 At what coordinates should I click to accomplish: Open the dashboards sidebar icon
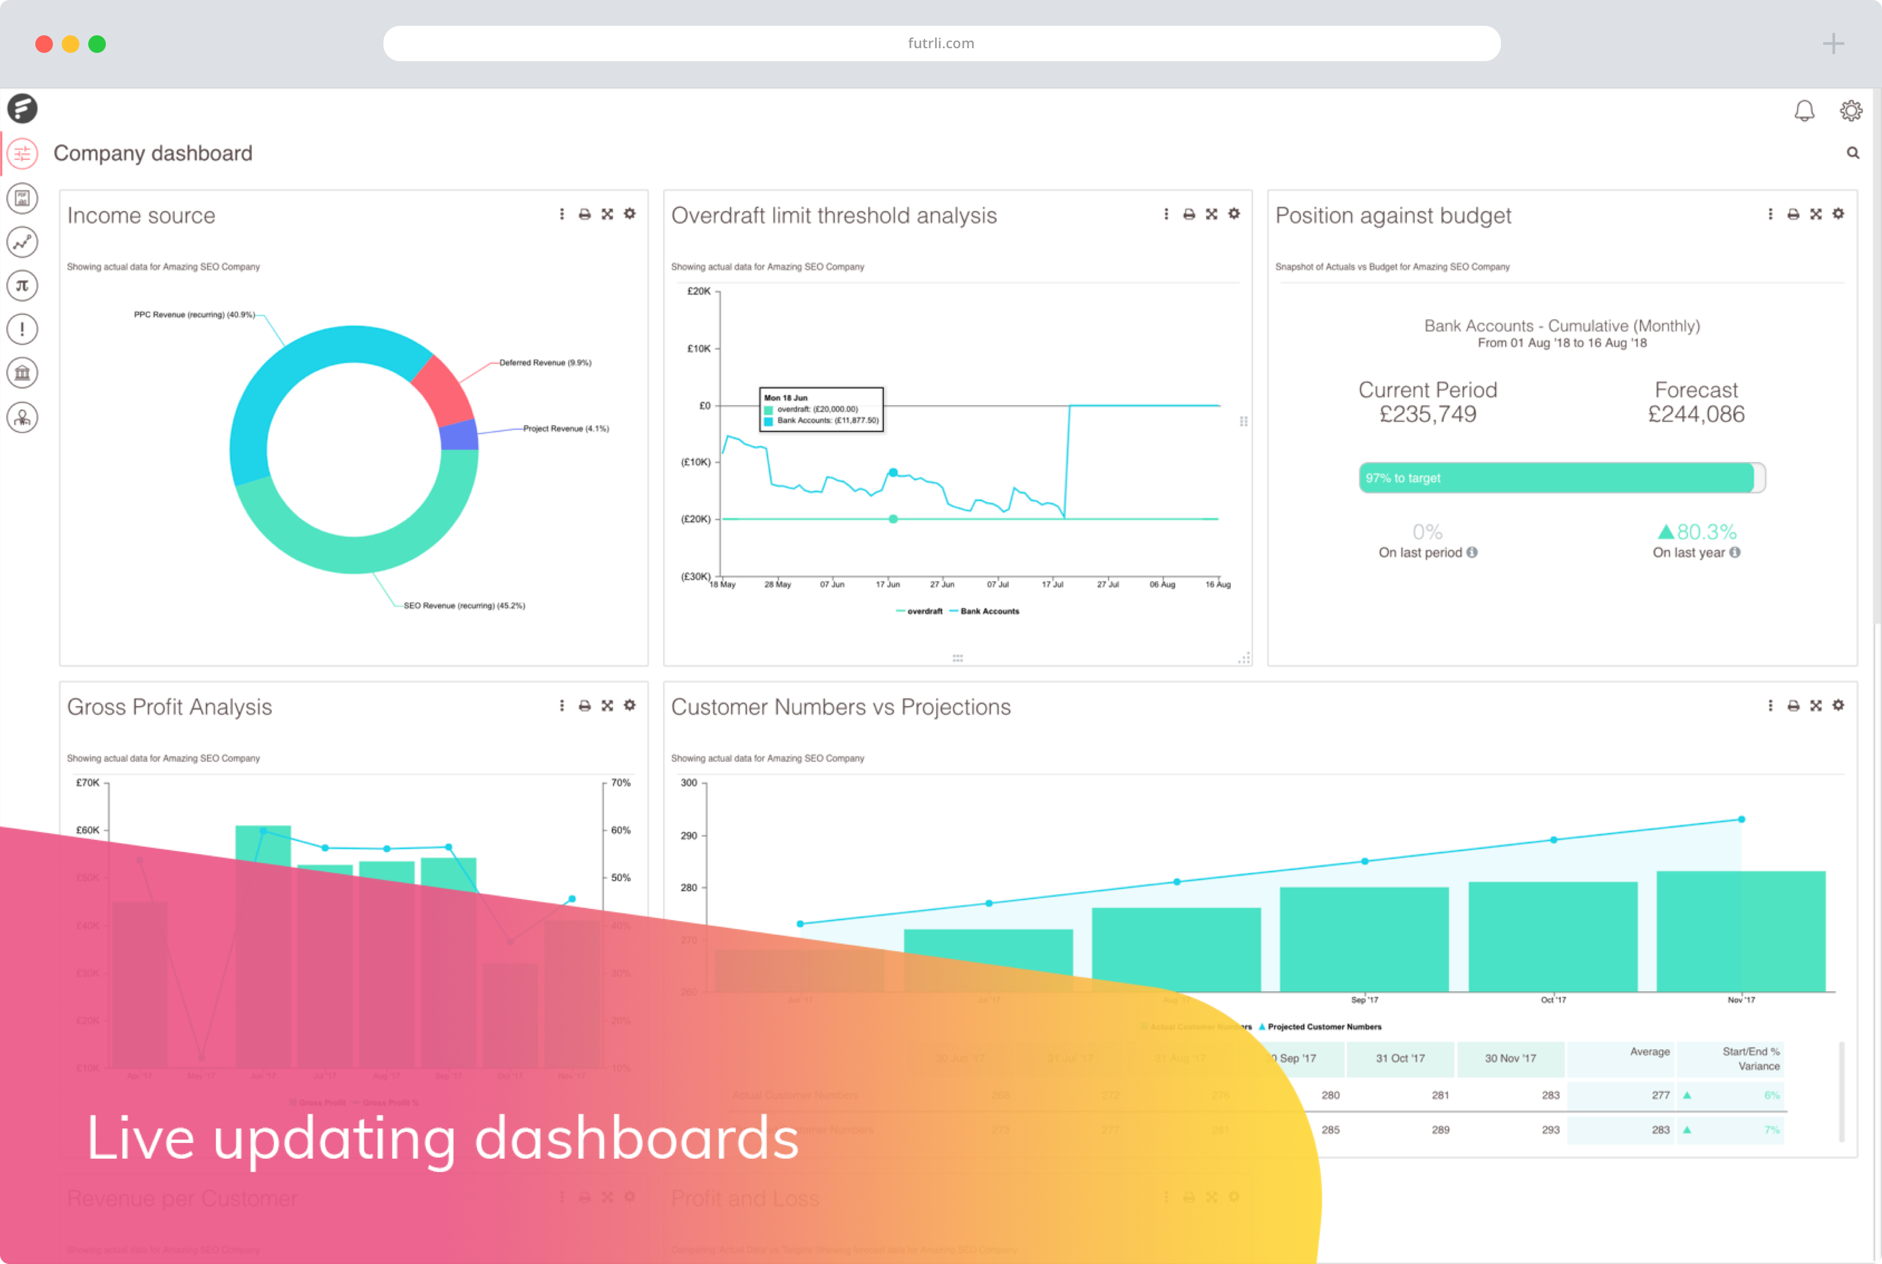click(22, 153)
